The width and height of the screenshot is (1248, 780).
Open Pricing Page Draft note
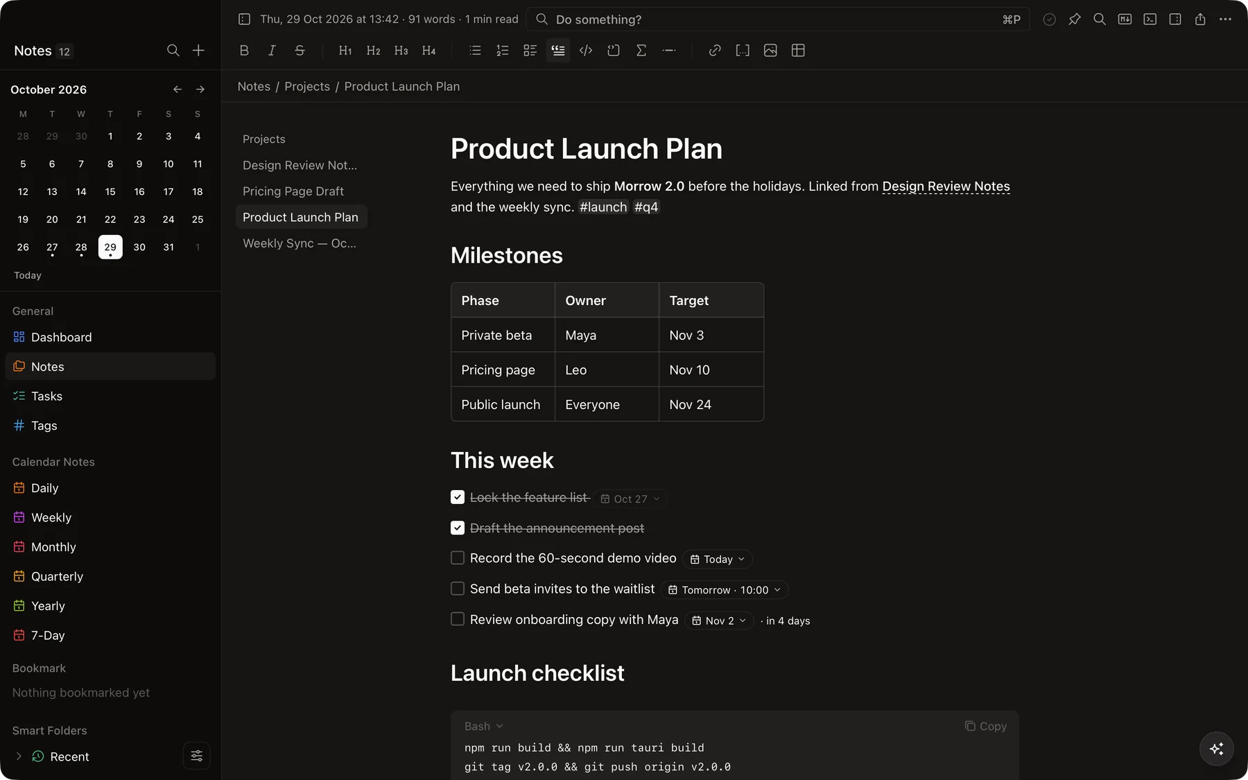click(x=301, y=191)
